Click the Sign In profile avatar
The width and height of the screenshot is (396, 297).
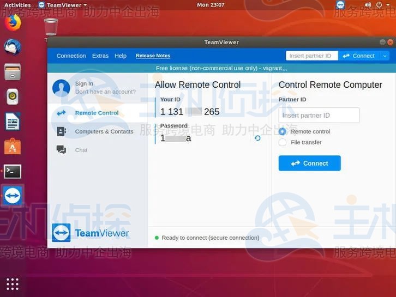[x=61, y=88]
